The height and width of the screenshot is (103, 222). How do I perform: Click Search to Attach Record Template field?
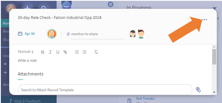(x=105, y=90)
